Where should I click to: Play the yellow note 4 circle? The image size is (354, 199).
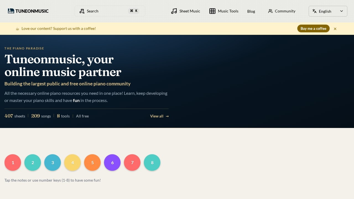(72, 163)
